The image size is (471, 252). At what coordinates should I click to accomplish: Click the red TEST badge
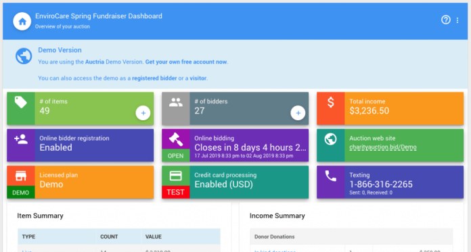coord(176,193)
